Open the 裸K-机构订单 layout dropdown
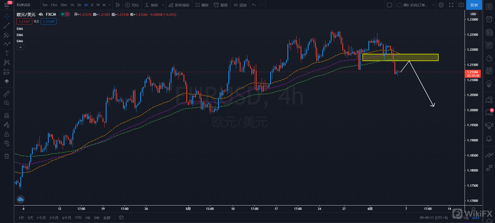This screenshot has width=495, height=223. (x=415, y=5)
